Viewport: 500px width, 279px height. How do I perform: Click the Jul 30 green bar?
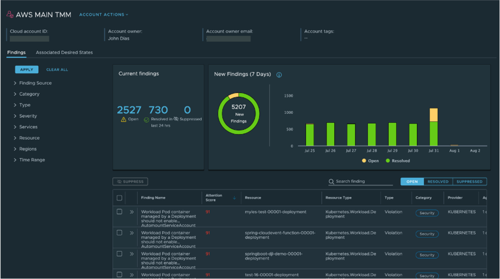[x=413, y=135]
